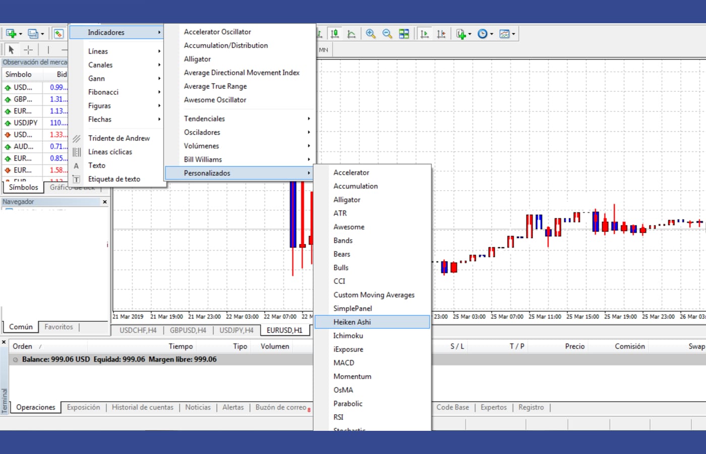Image resolution: width=706 pixels, height=454 pixels.
Task: Switch to the USDCHF,H4 chart tab
Action: [x=138, y=330]
